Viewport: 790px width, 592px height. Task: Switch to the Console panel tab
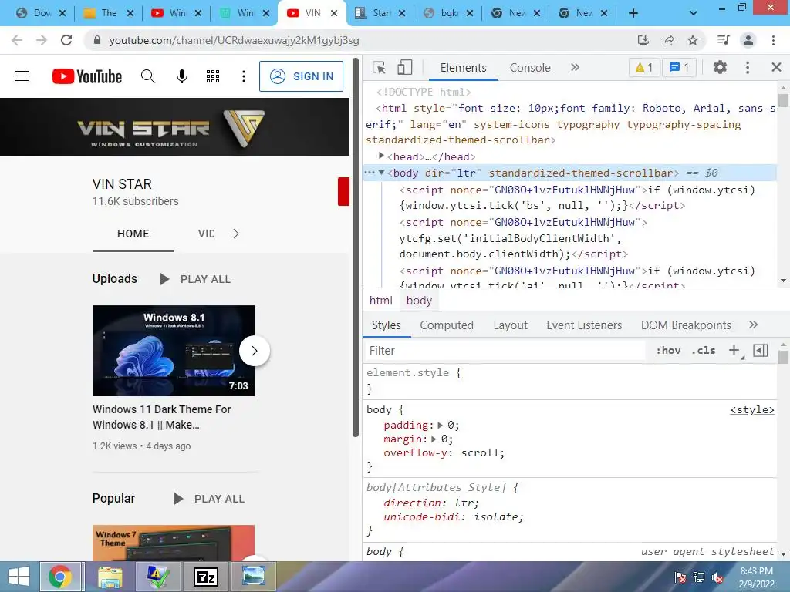pos(530,68)
